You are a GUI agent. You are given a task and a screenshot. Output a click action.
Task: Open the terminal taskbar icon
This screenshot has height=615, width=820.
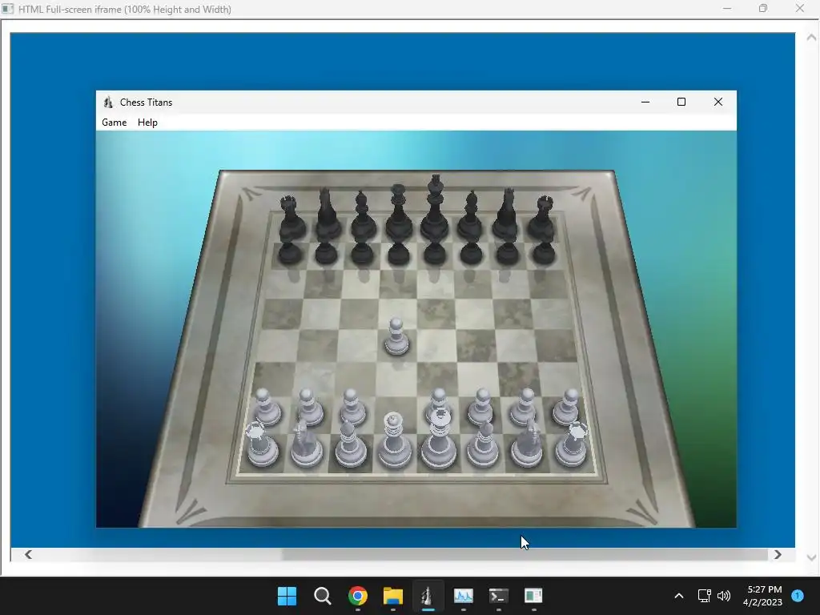coord(498,596)
